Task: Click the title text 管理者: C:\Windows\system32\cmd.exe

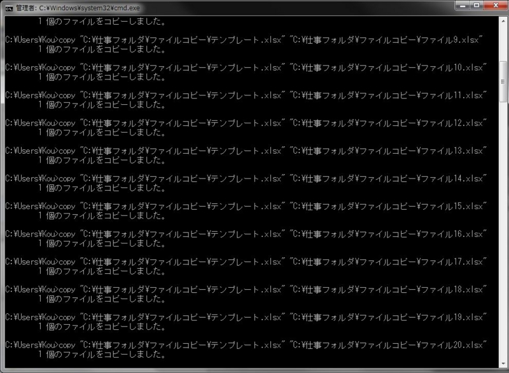Action: click(78, 8)
